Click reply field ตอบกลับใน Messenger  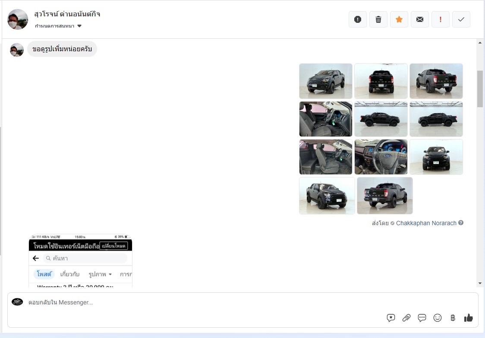[x=243, y=303]
